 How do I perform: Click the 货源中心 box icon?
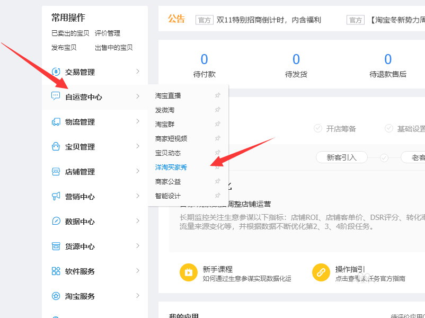56,246
